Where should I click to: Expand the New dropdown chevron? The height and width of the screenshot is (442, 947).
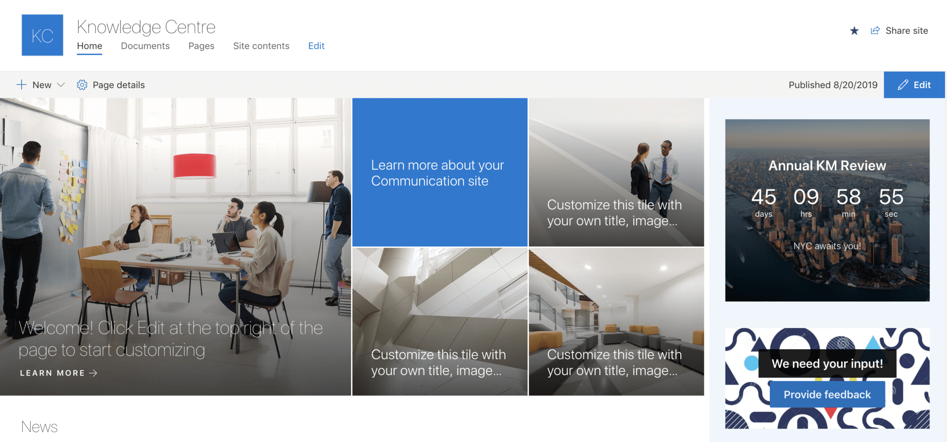point(61,85)
